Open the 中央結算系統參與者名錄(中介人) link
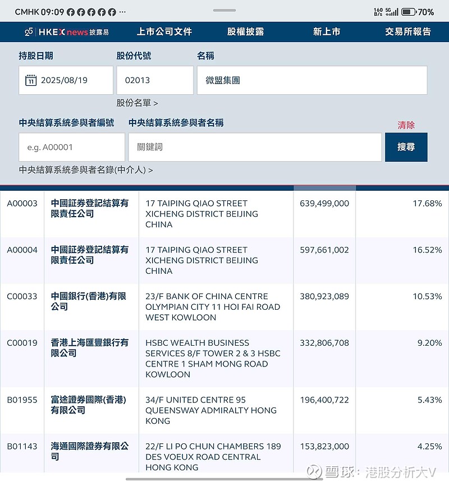The height and width of the screenshot is (486, 449). tap(86, 170)
